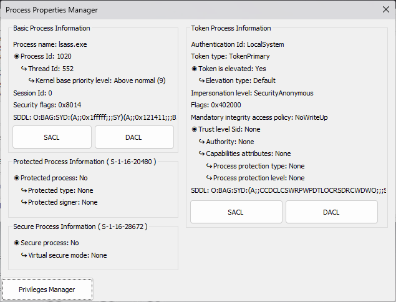Close the Process Properties Manager window

(385, 10)
